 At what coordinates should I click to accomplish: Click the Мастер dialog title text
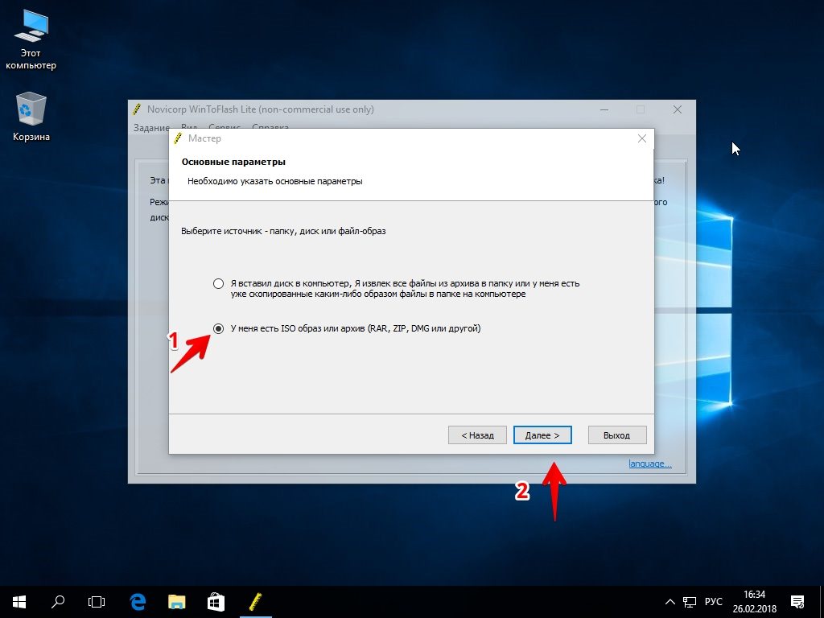(x=204, y=138)
